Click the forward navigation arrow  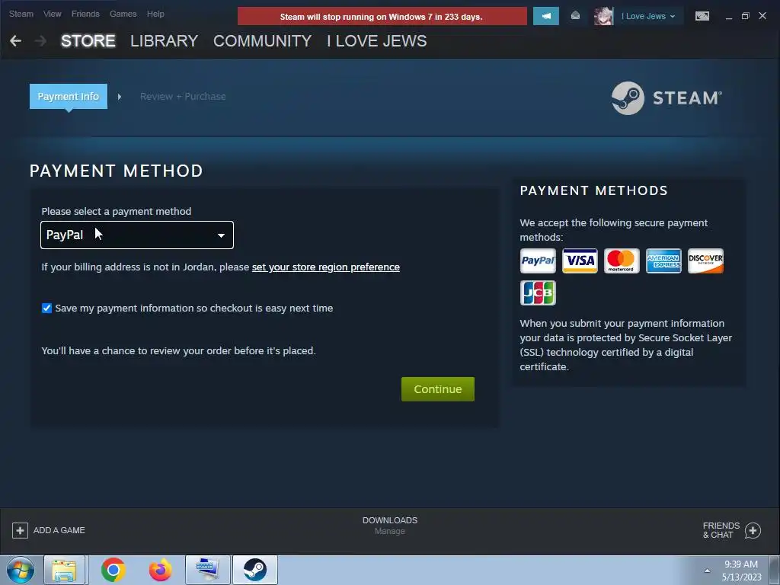pyautogui.click(x=41, y=41)
